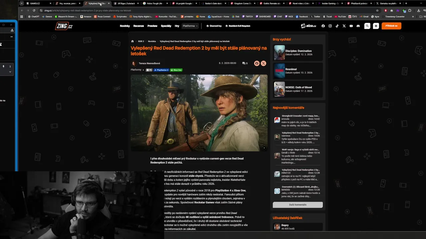Open Gemini bookmark
426x239 pixels.
coord(47,16)
